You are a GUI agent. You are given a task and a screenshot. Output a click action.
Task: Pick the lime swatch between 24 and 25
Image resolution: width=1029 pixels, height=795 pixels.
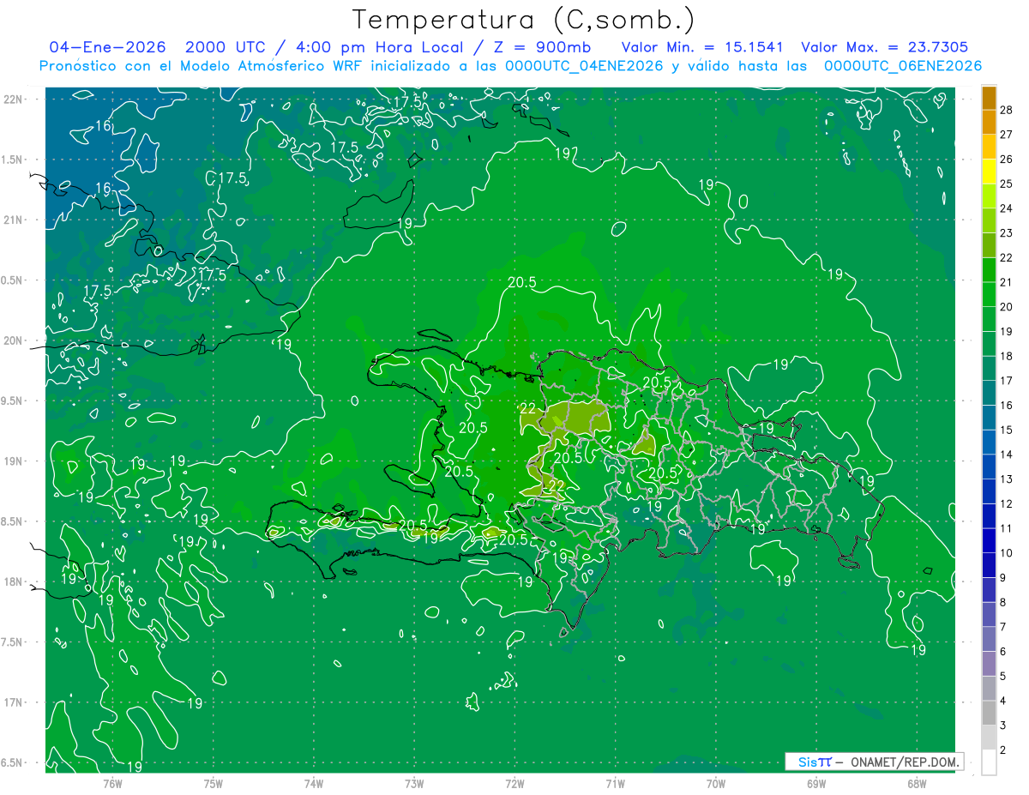(x=990, y=196)
